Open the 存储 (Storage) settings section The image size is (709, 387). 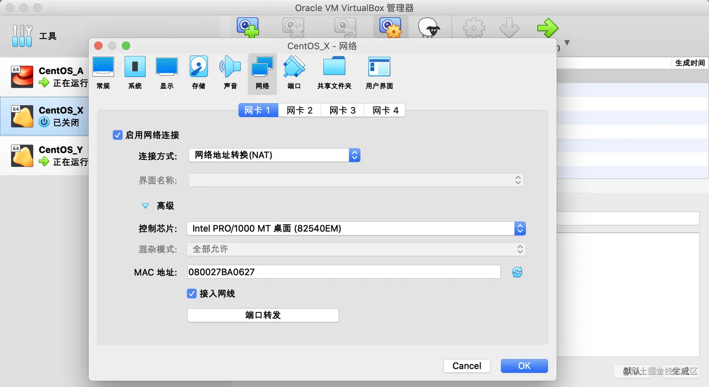(x=199, y=73)
